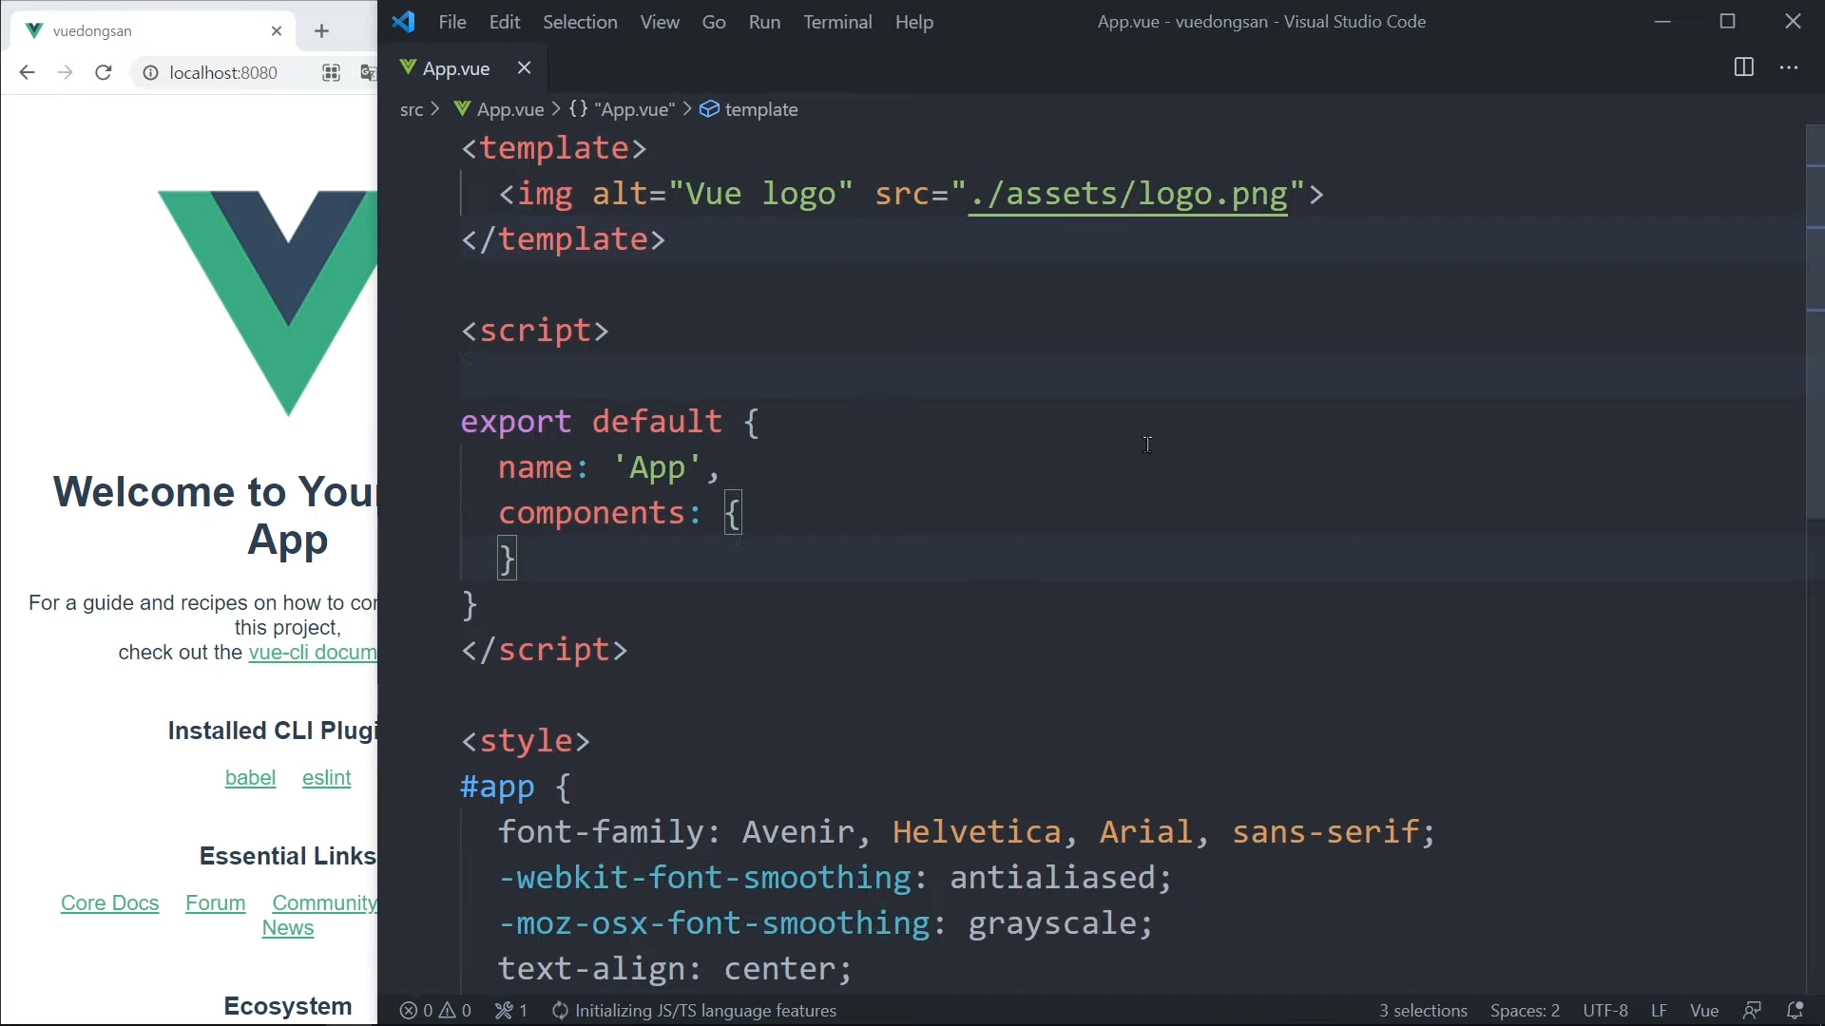The width and height of the screenshot is (1825, 1026).
Task: Click the editor vertical scrollbar
Action: coord(1815,323)
